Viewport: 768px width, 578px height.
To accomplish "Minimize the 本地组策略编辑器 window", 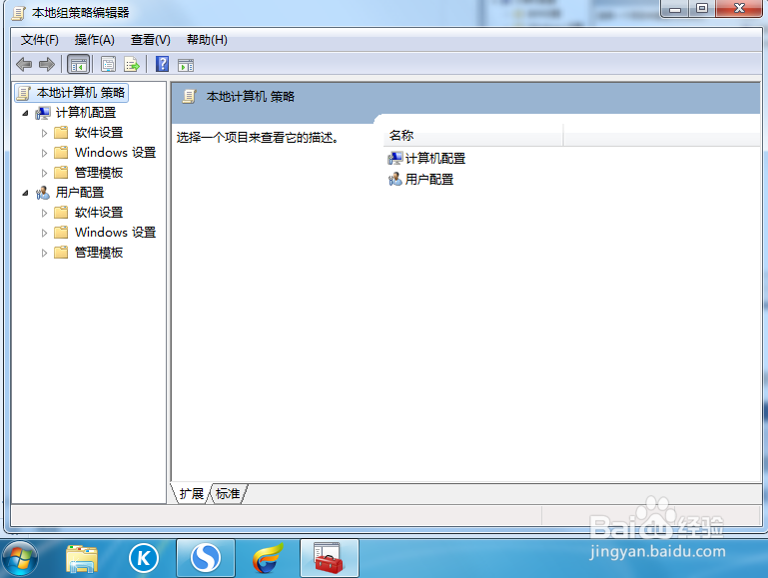I will click(x=675, y=8).
